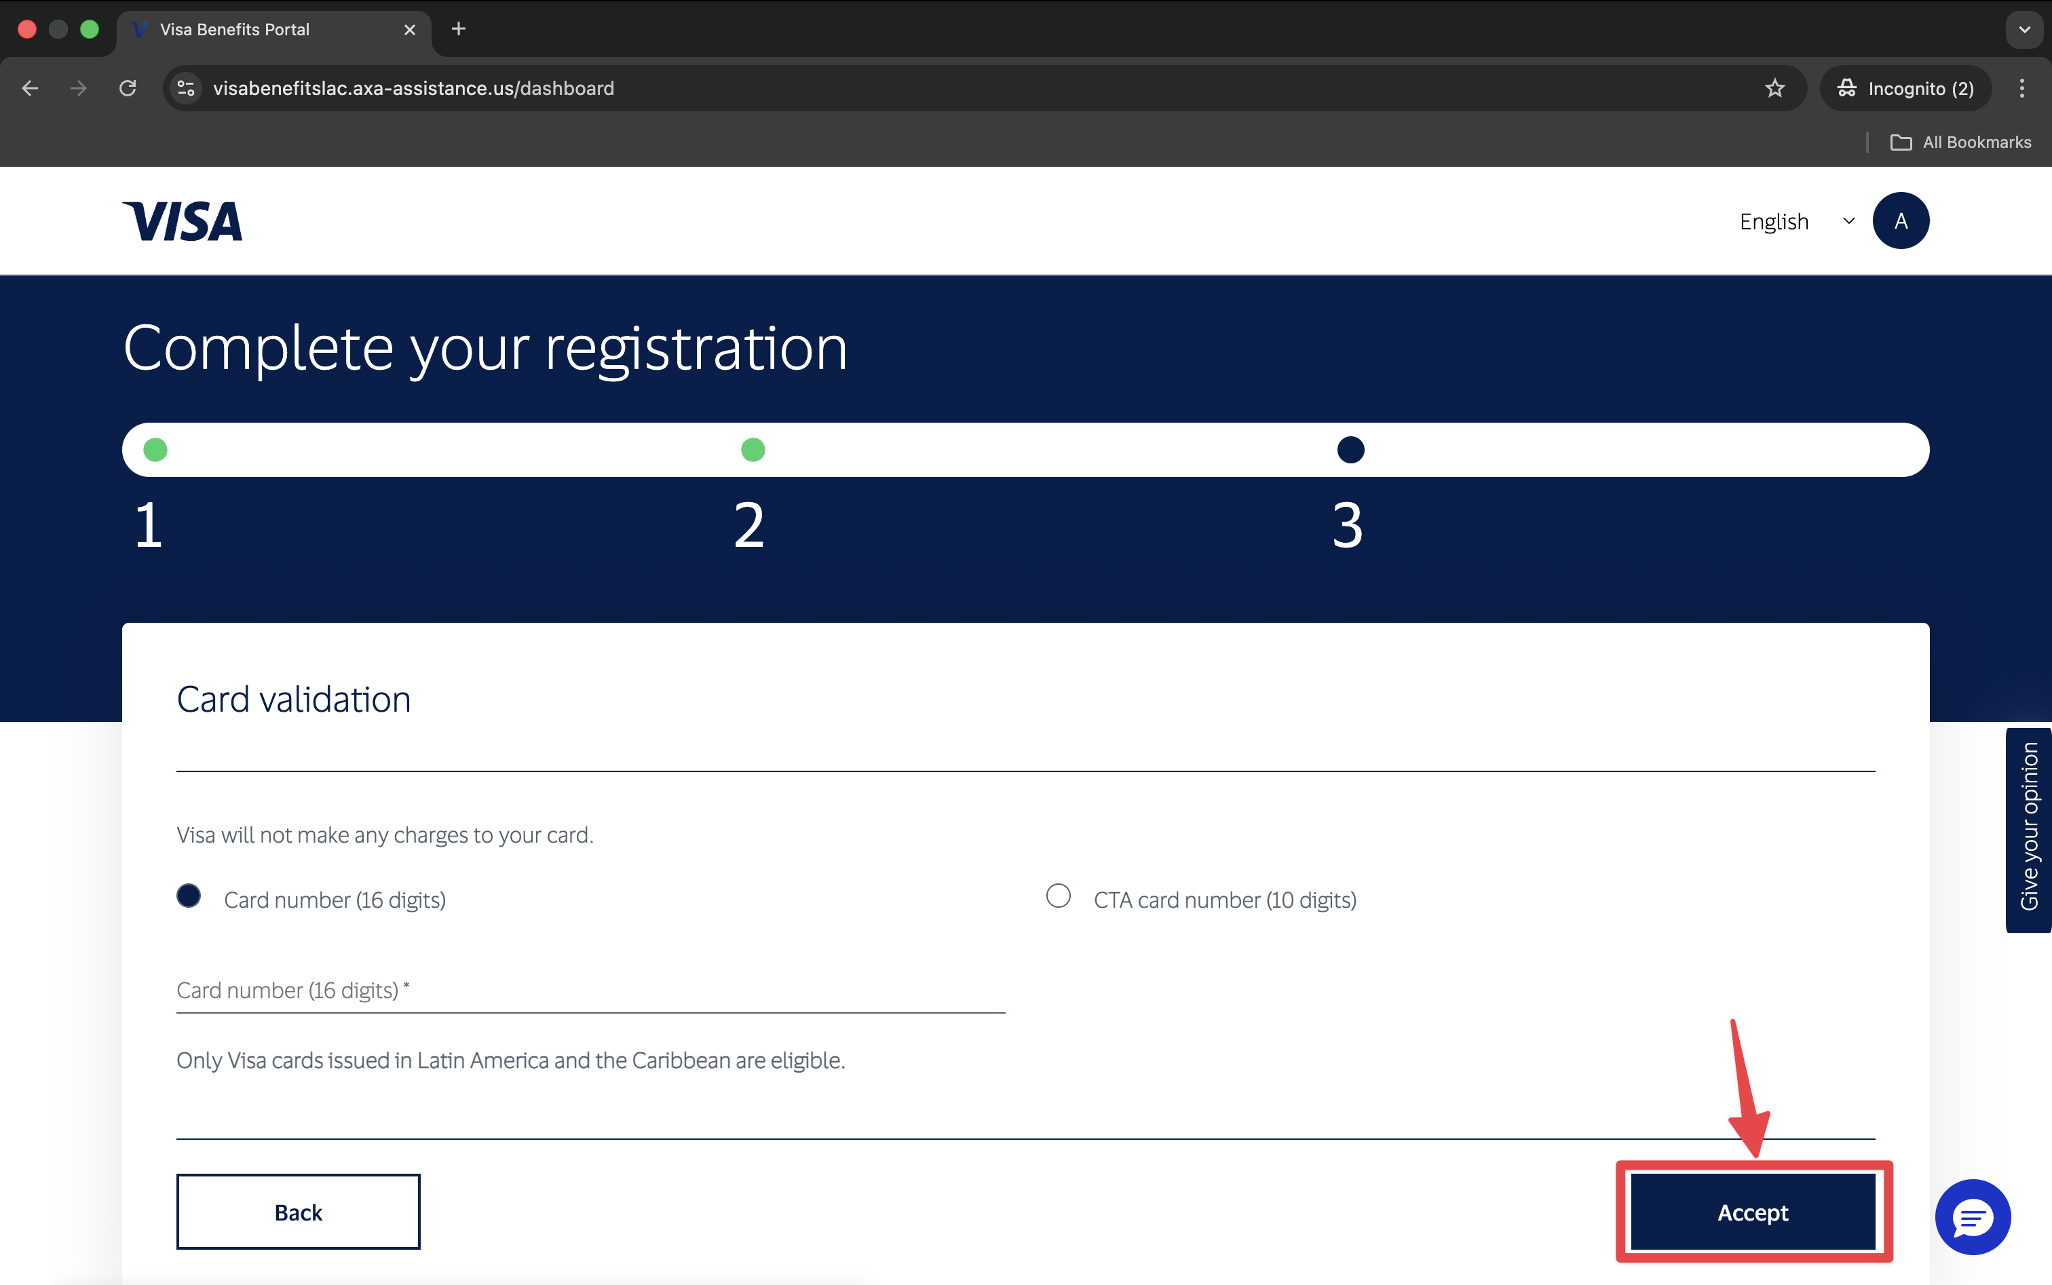
Task: Click the address bar URL
Action: tap(414, 88)
